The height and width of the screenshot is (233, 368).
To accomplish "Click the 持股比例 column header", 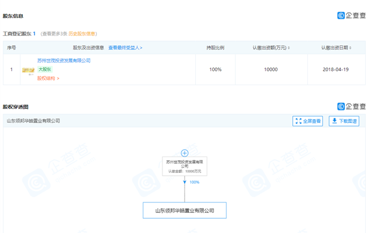I will tap(215, 48).
